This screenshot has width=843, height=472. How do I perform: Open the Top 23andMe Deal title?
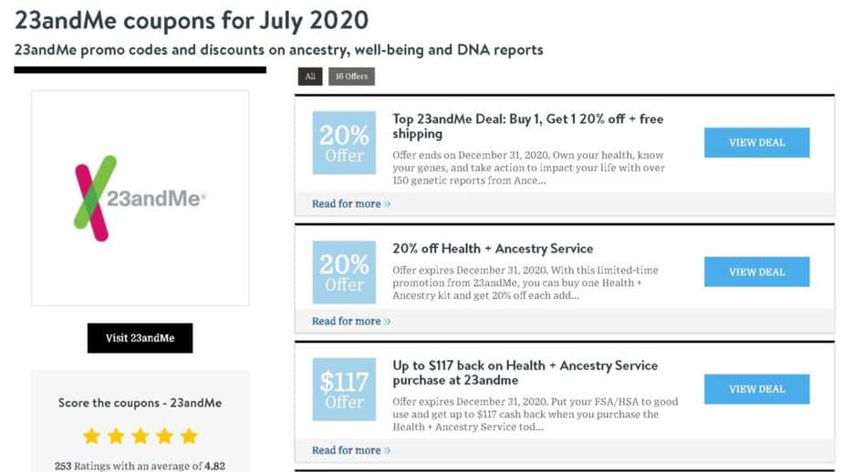(528, 126)
